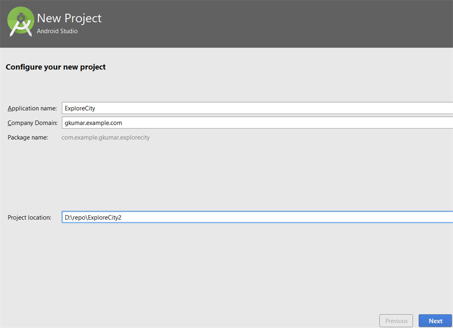Click the Configure your new project heading

(x=56, y=67)
